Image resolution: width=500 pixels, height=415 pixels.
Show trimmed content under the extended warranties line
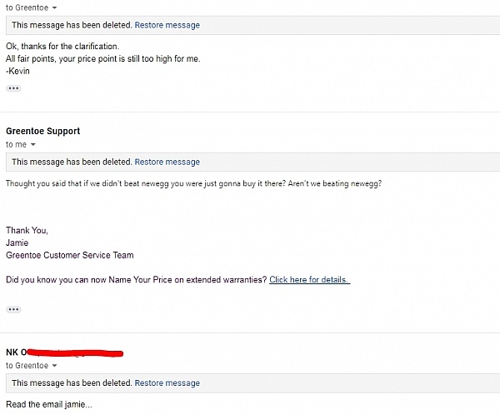point(12,309)
